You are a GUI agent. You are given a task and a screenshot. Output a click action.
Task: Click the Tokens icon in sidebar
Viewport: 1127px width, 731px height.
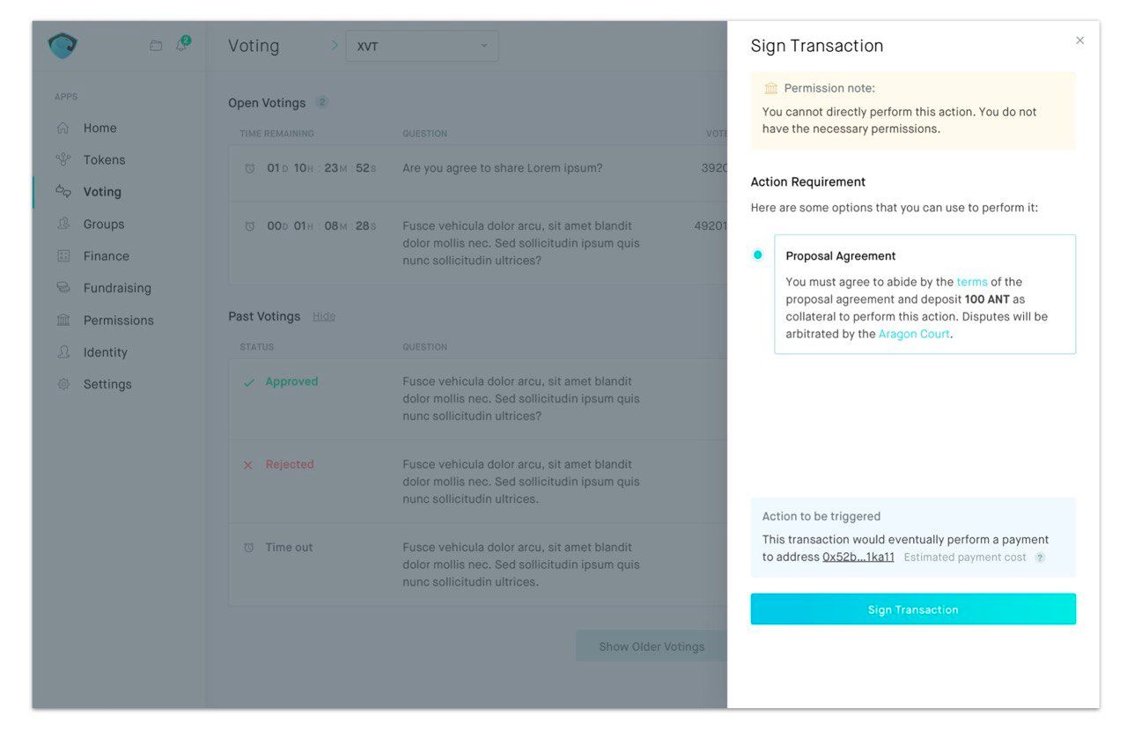(63, 159)
